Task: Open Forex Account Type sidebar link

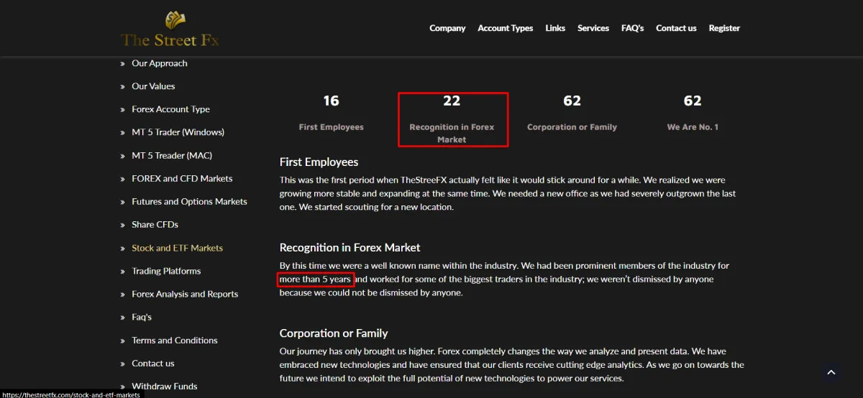Action: [x=171, y=109]
